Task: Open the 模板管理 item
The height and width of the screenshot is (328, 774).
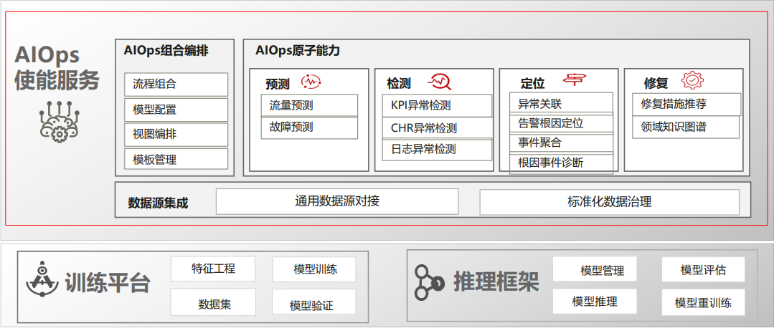Action: point(176,159)
